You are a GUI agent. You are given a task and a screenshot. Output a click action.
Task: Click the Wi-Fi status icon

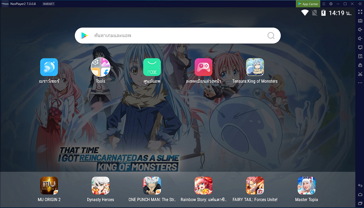click(x=305, y=13)
